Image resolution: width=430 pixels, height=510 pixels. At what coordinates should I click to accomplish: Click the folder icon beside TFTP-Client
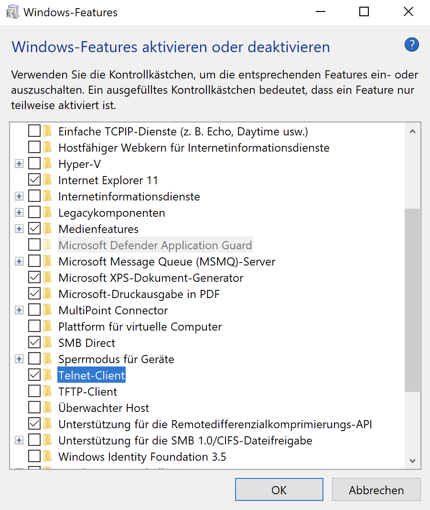[48, 391]
